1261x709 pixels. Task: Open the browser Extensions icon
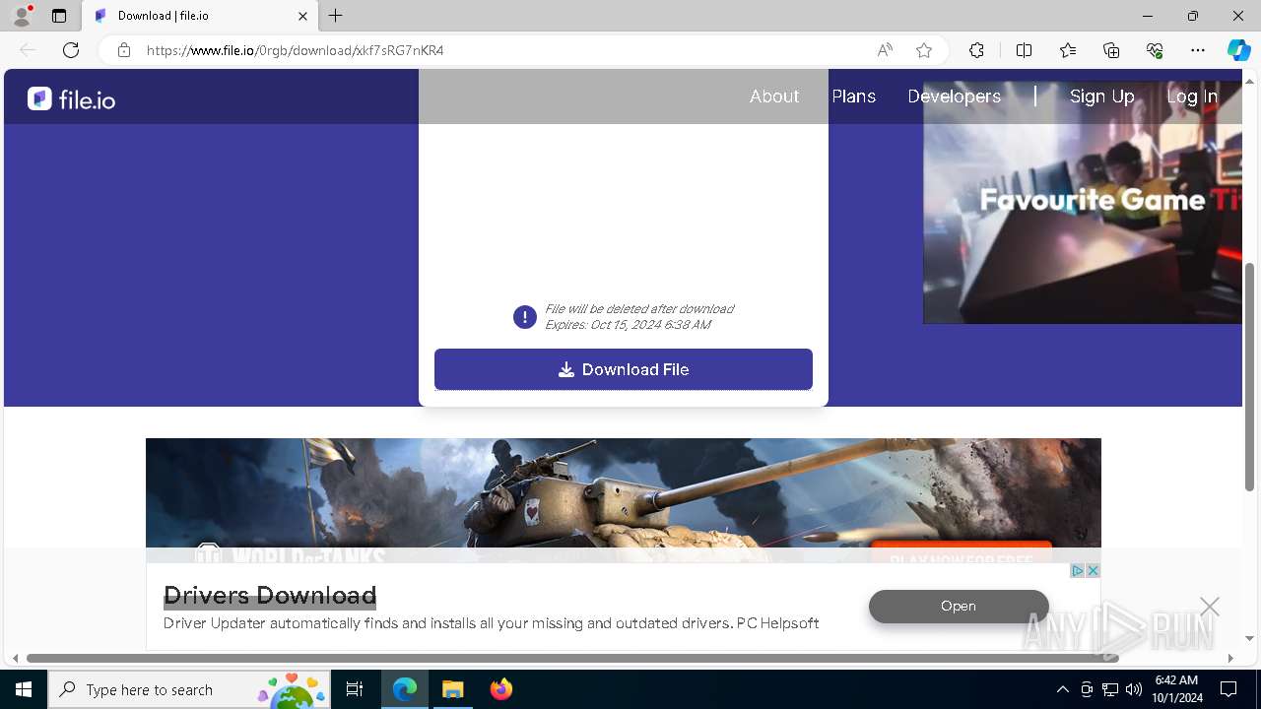976,50
